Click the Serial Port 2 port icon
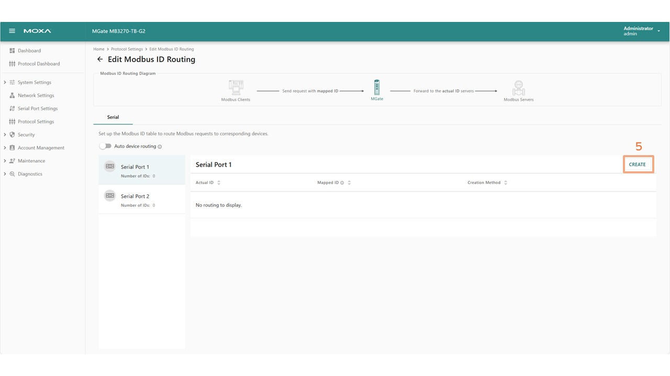670x376 pixels. point(110,196)
